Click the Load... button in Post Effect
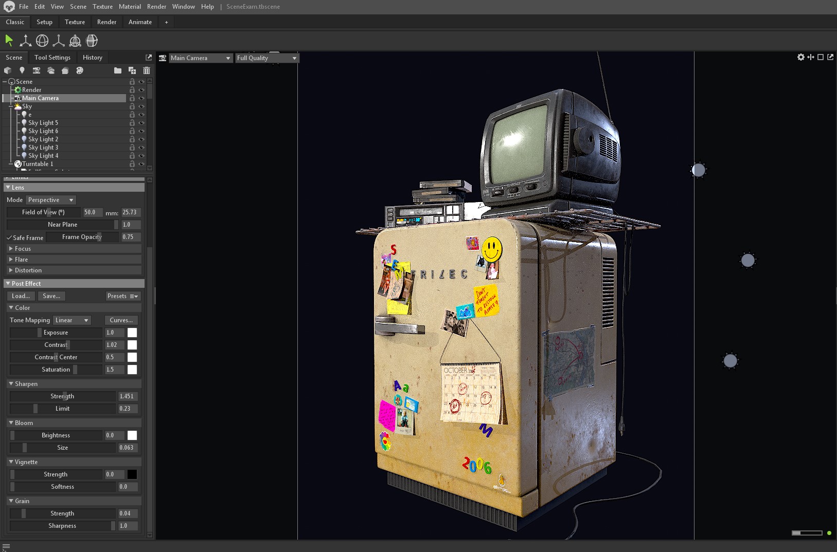Image resolution: width=837 pixels, height=552 pixels. click(x=21, y=296)
